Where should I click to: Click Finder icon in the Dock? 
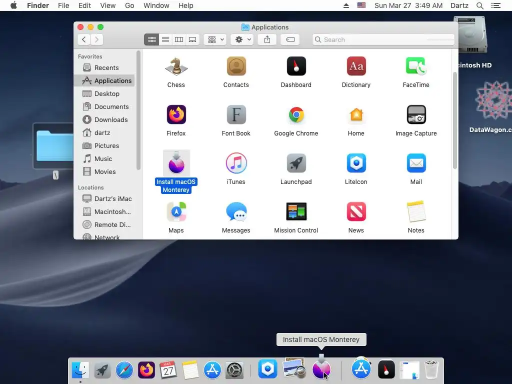(80, 370)
